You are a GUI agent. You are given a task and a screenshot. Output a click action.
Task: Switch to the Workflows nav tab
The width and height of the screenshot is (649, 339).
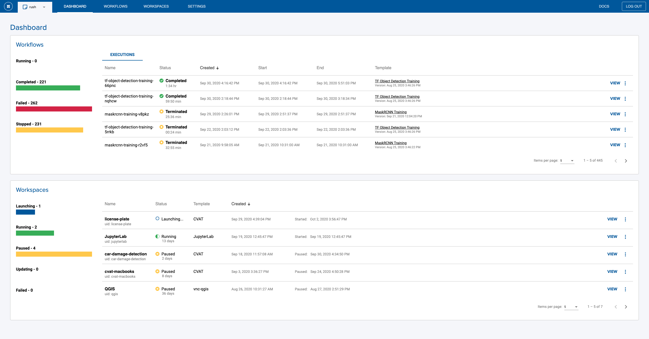pyautogui.click(x=115, y=6)
